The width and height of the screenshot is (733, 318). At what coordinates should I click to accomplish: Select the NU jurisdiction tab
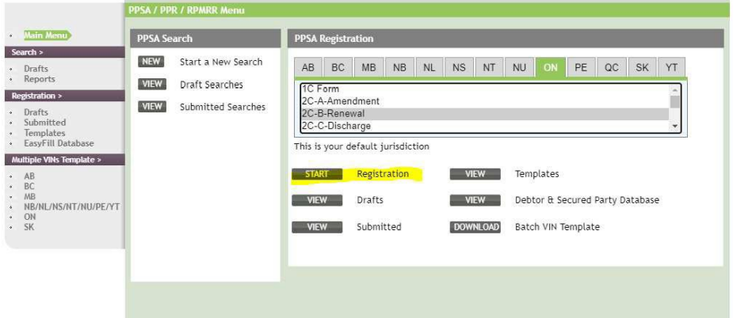[x=519, y=68]
